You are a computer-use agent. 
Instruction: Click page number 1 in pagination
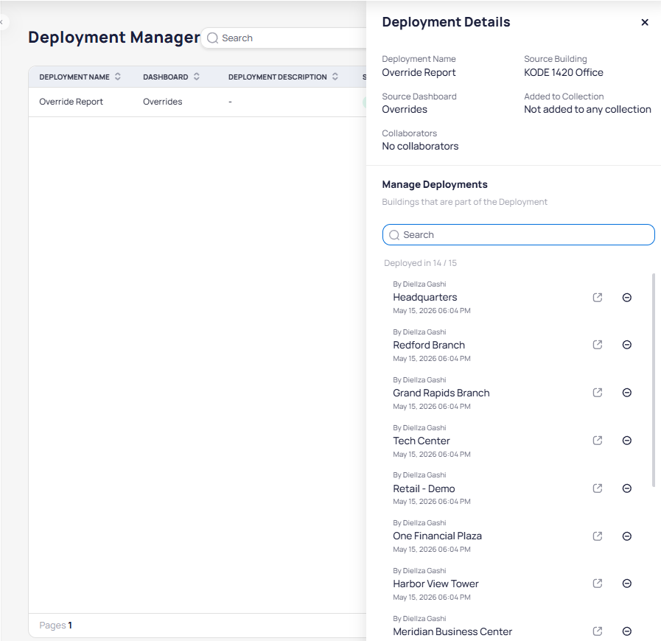click(x=70, y=625)
